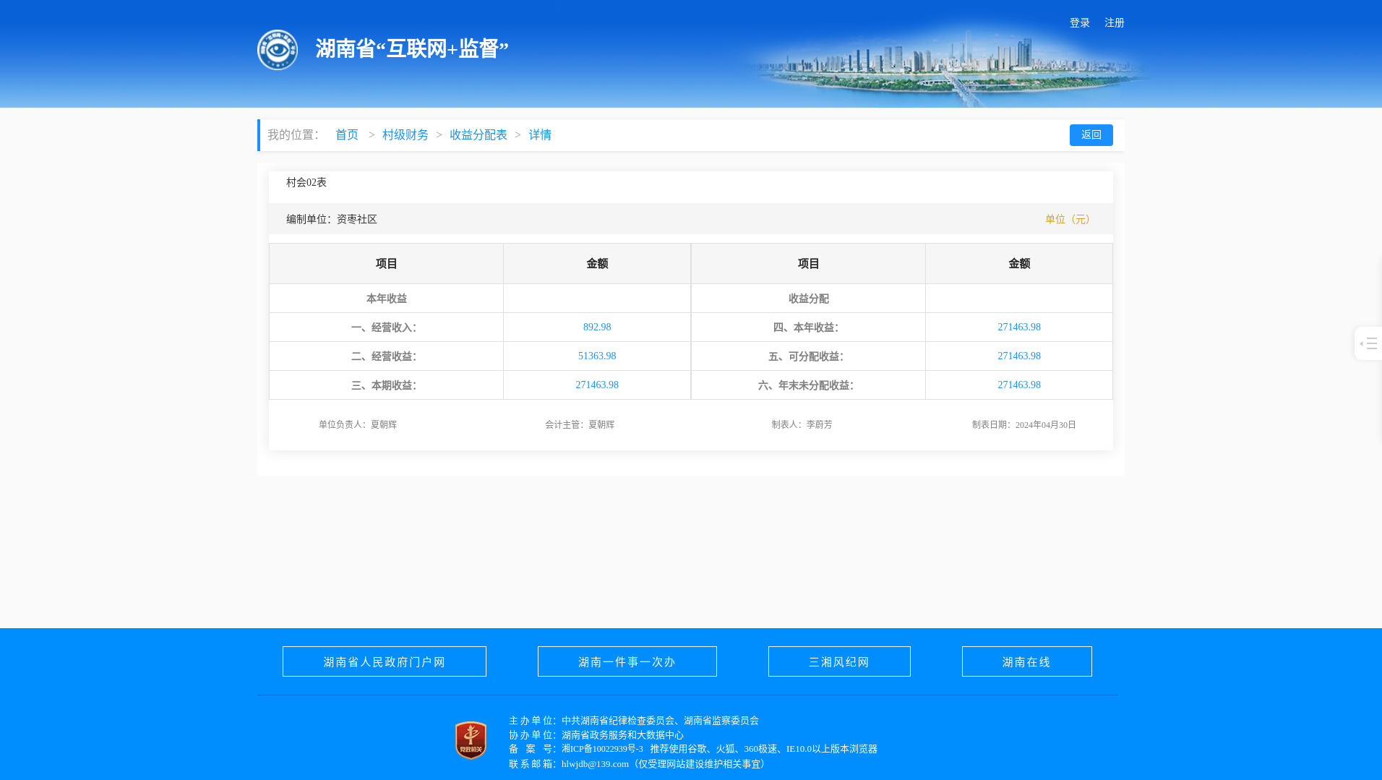This screenshot has height=780, width=1382.
Task: Click the red party emblem in footer
Action: [471, 740]
